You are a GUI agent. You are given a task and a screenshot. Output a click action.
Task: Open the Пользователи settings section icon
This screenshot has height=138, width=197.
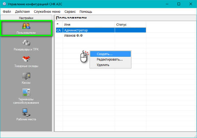[x=26, y=26]
